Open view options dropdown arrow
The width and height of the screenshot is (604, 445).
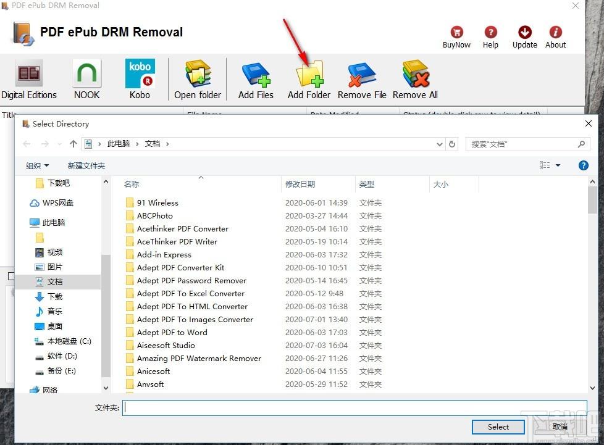(x=558, y=165)
